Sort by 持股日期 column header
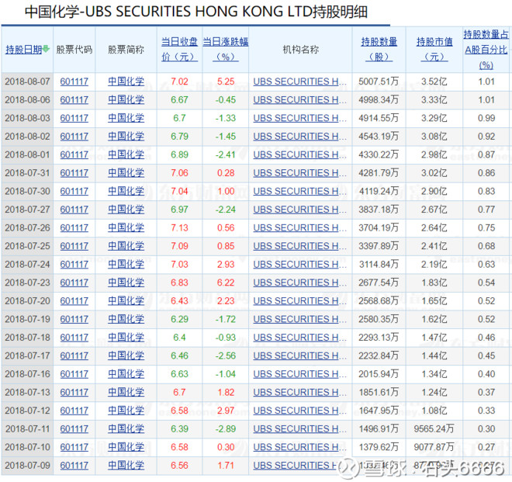Viewport: 512px width, 482px height. (24, 50)
